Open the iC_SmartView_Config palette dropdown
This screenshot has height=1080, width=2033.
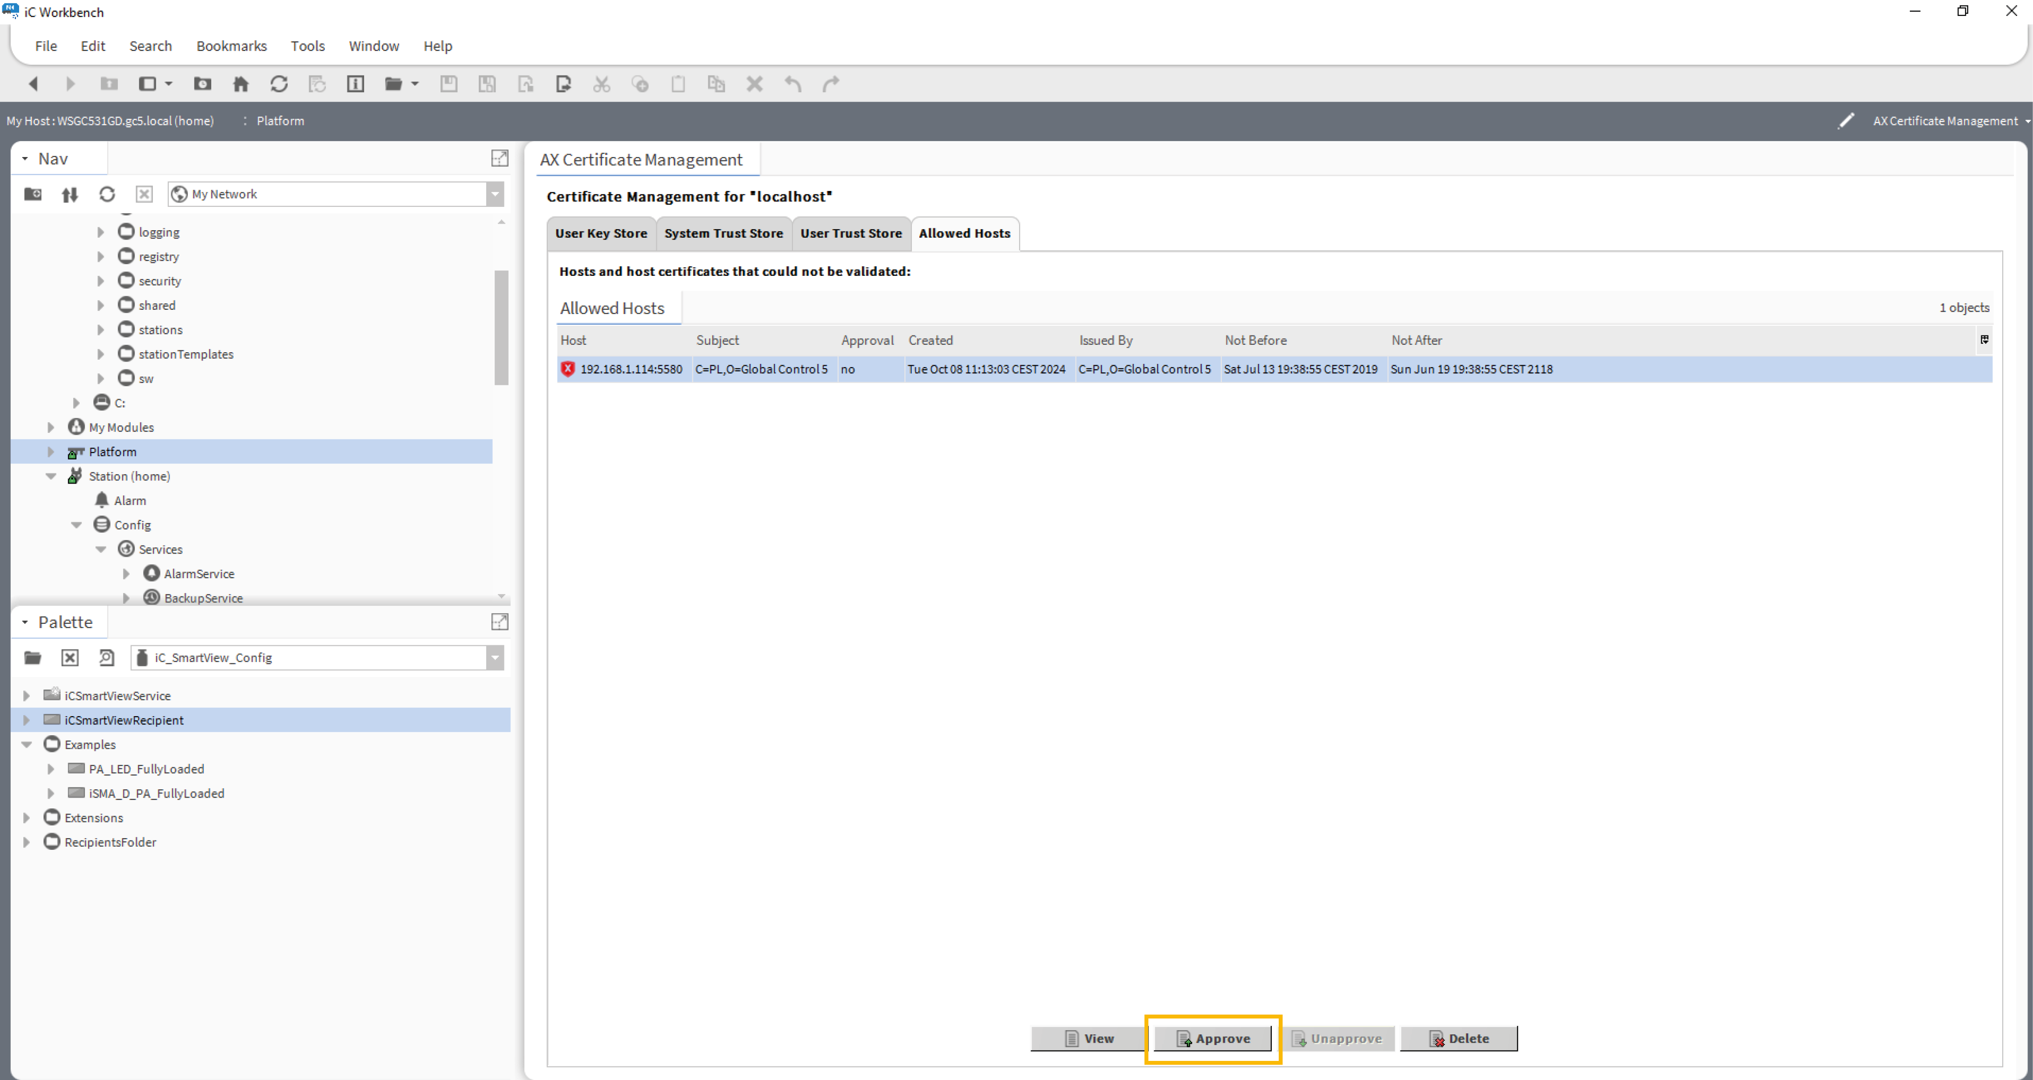click(495, 657)
